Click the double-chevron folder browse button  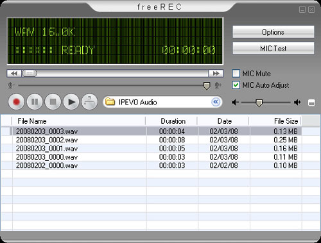tap(216, 102)
